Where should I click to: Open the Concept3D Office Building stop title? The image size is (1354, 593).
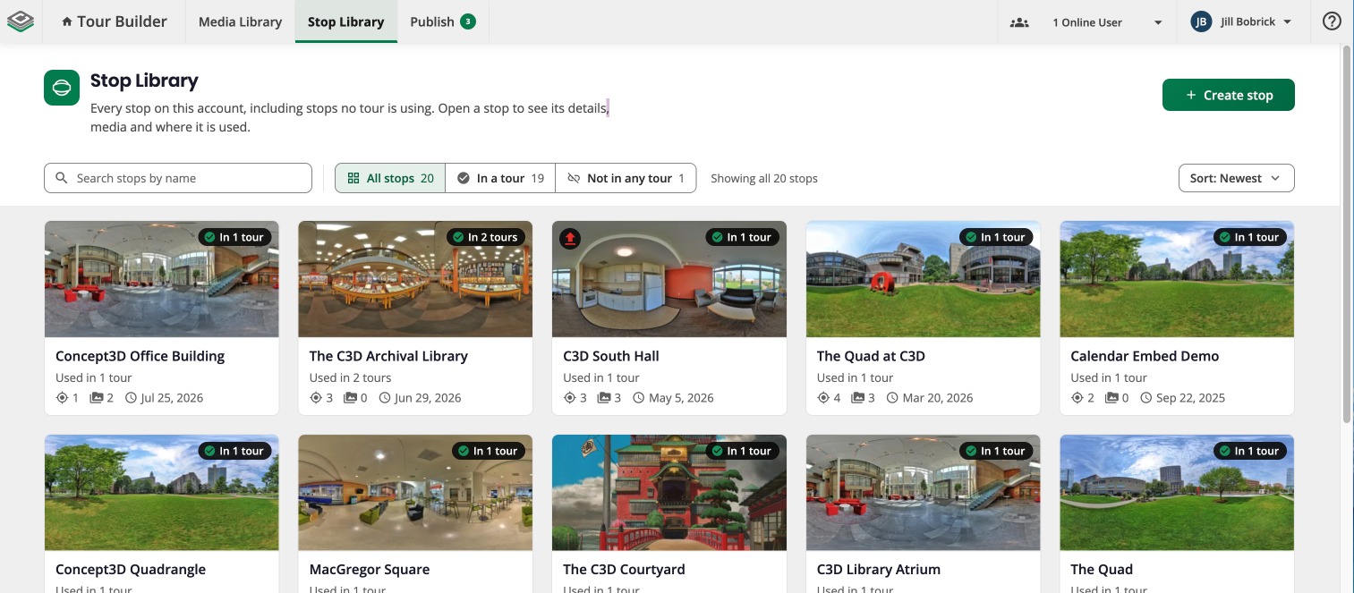point(140,356)
